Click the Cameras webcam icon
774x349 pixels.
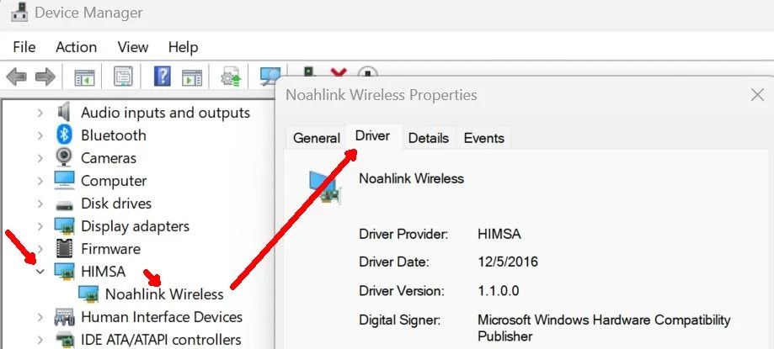pos(64,158)
